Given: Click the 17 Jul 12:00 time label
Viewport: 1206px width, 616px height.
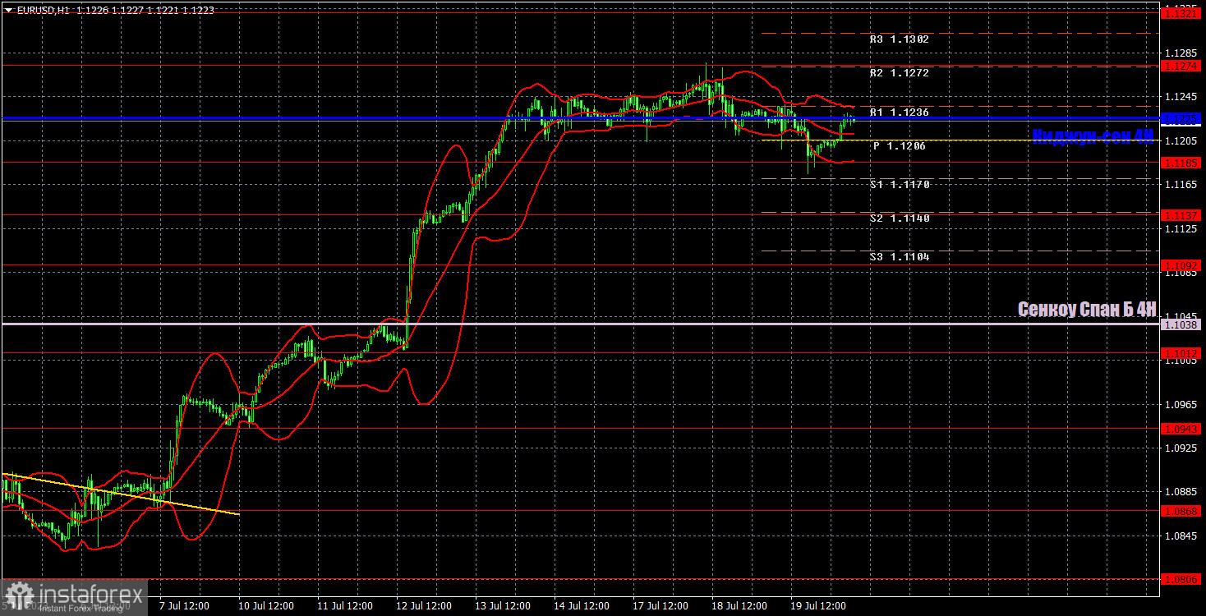Looking at the screenshot, I should pos(660,606).
